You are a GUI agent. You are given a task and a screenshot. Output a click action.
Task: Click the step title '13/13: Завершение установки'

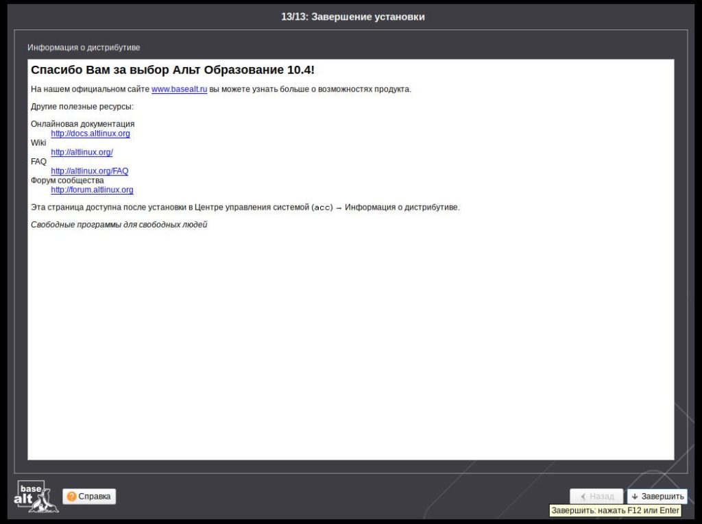[352, 16]
